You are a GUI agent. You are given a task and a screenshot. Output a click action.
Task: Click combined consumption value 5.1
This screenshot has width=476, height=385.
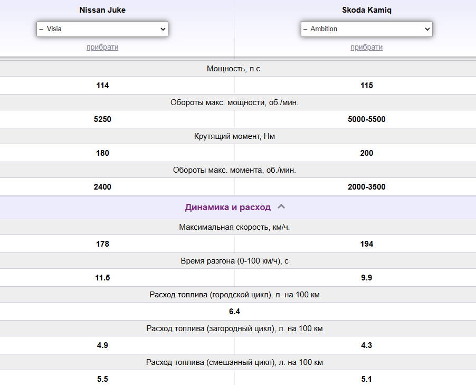[x=367, y=379]
